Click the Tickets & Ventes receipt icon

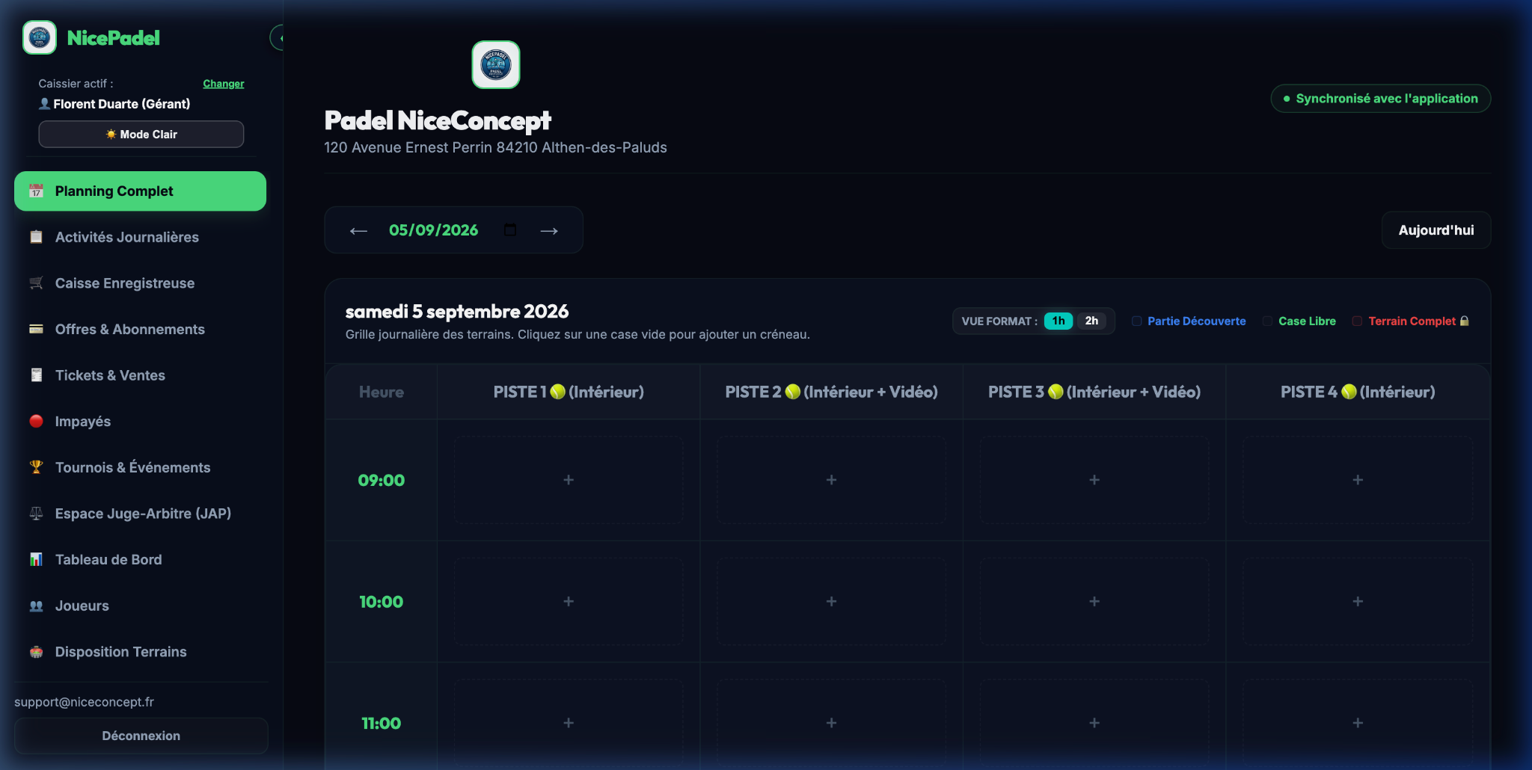(x=36, y=375)
